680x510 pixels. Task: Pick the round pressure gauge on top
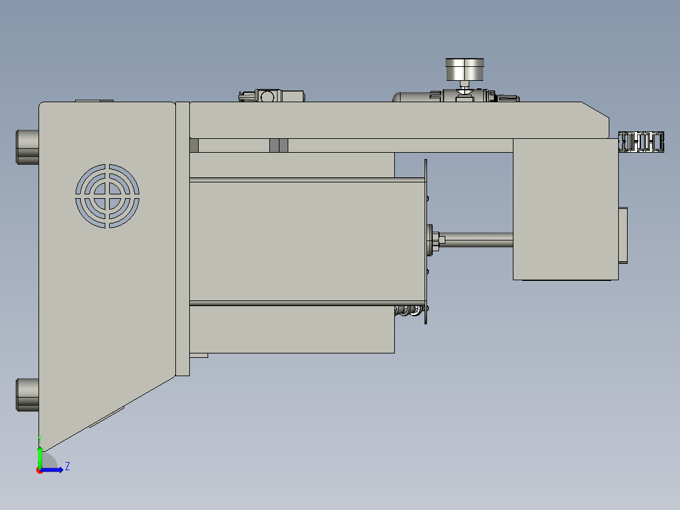[464, 69]
